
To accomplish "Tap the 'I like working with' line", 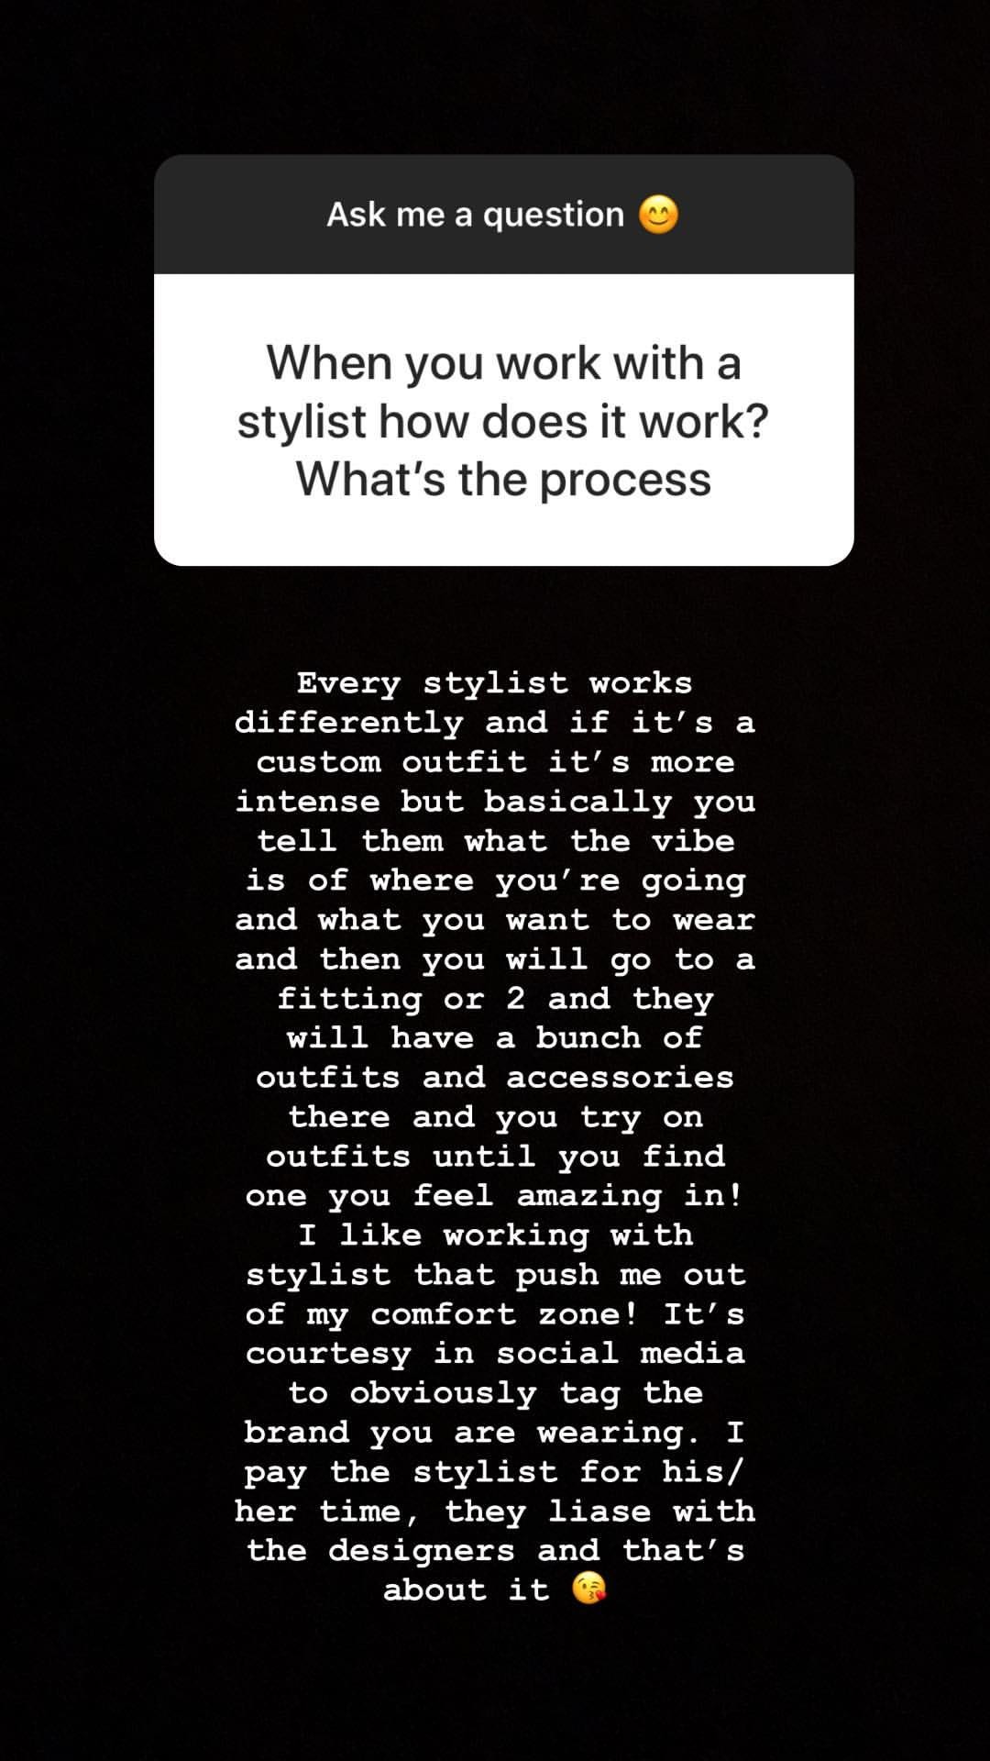I will click(495, 1235).
